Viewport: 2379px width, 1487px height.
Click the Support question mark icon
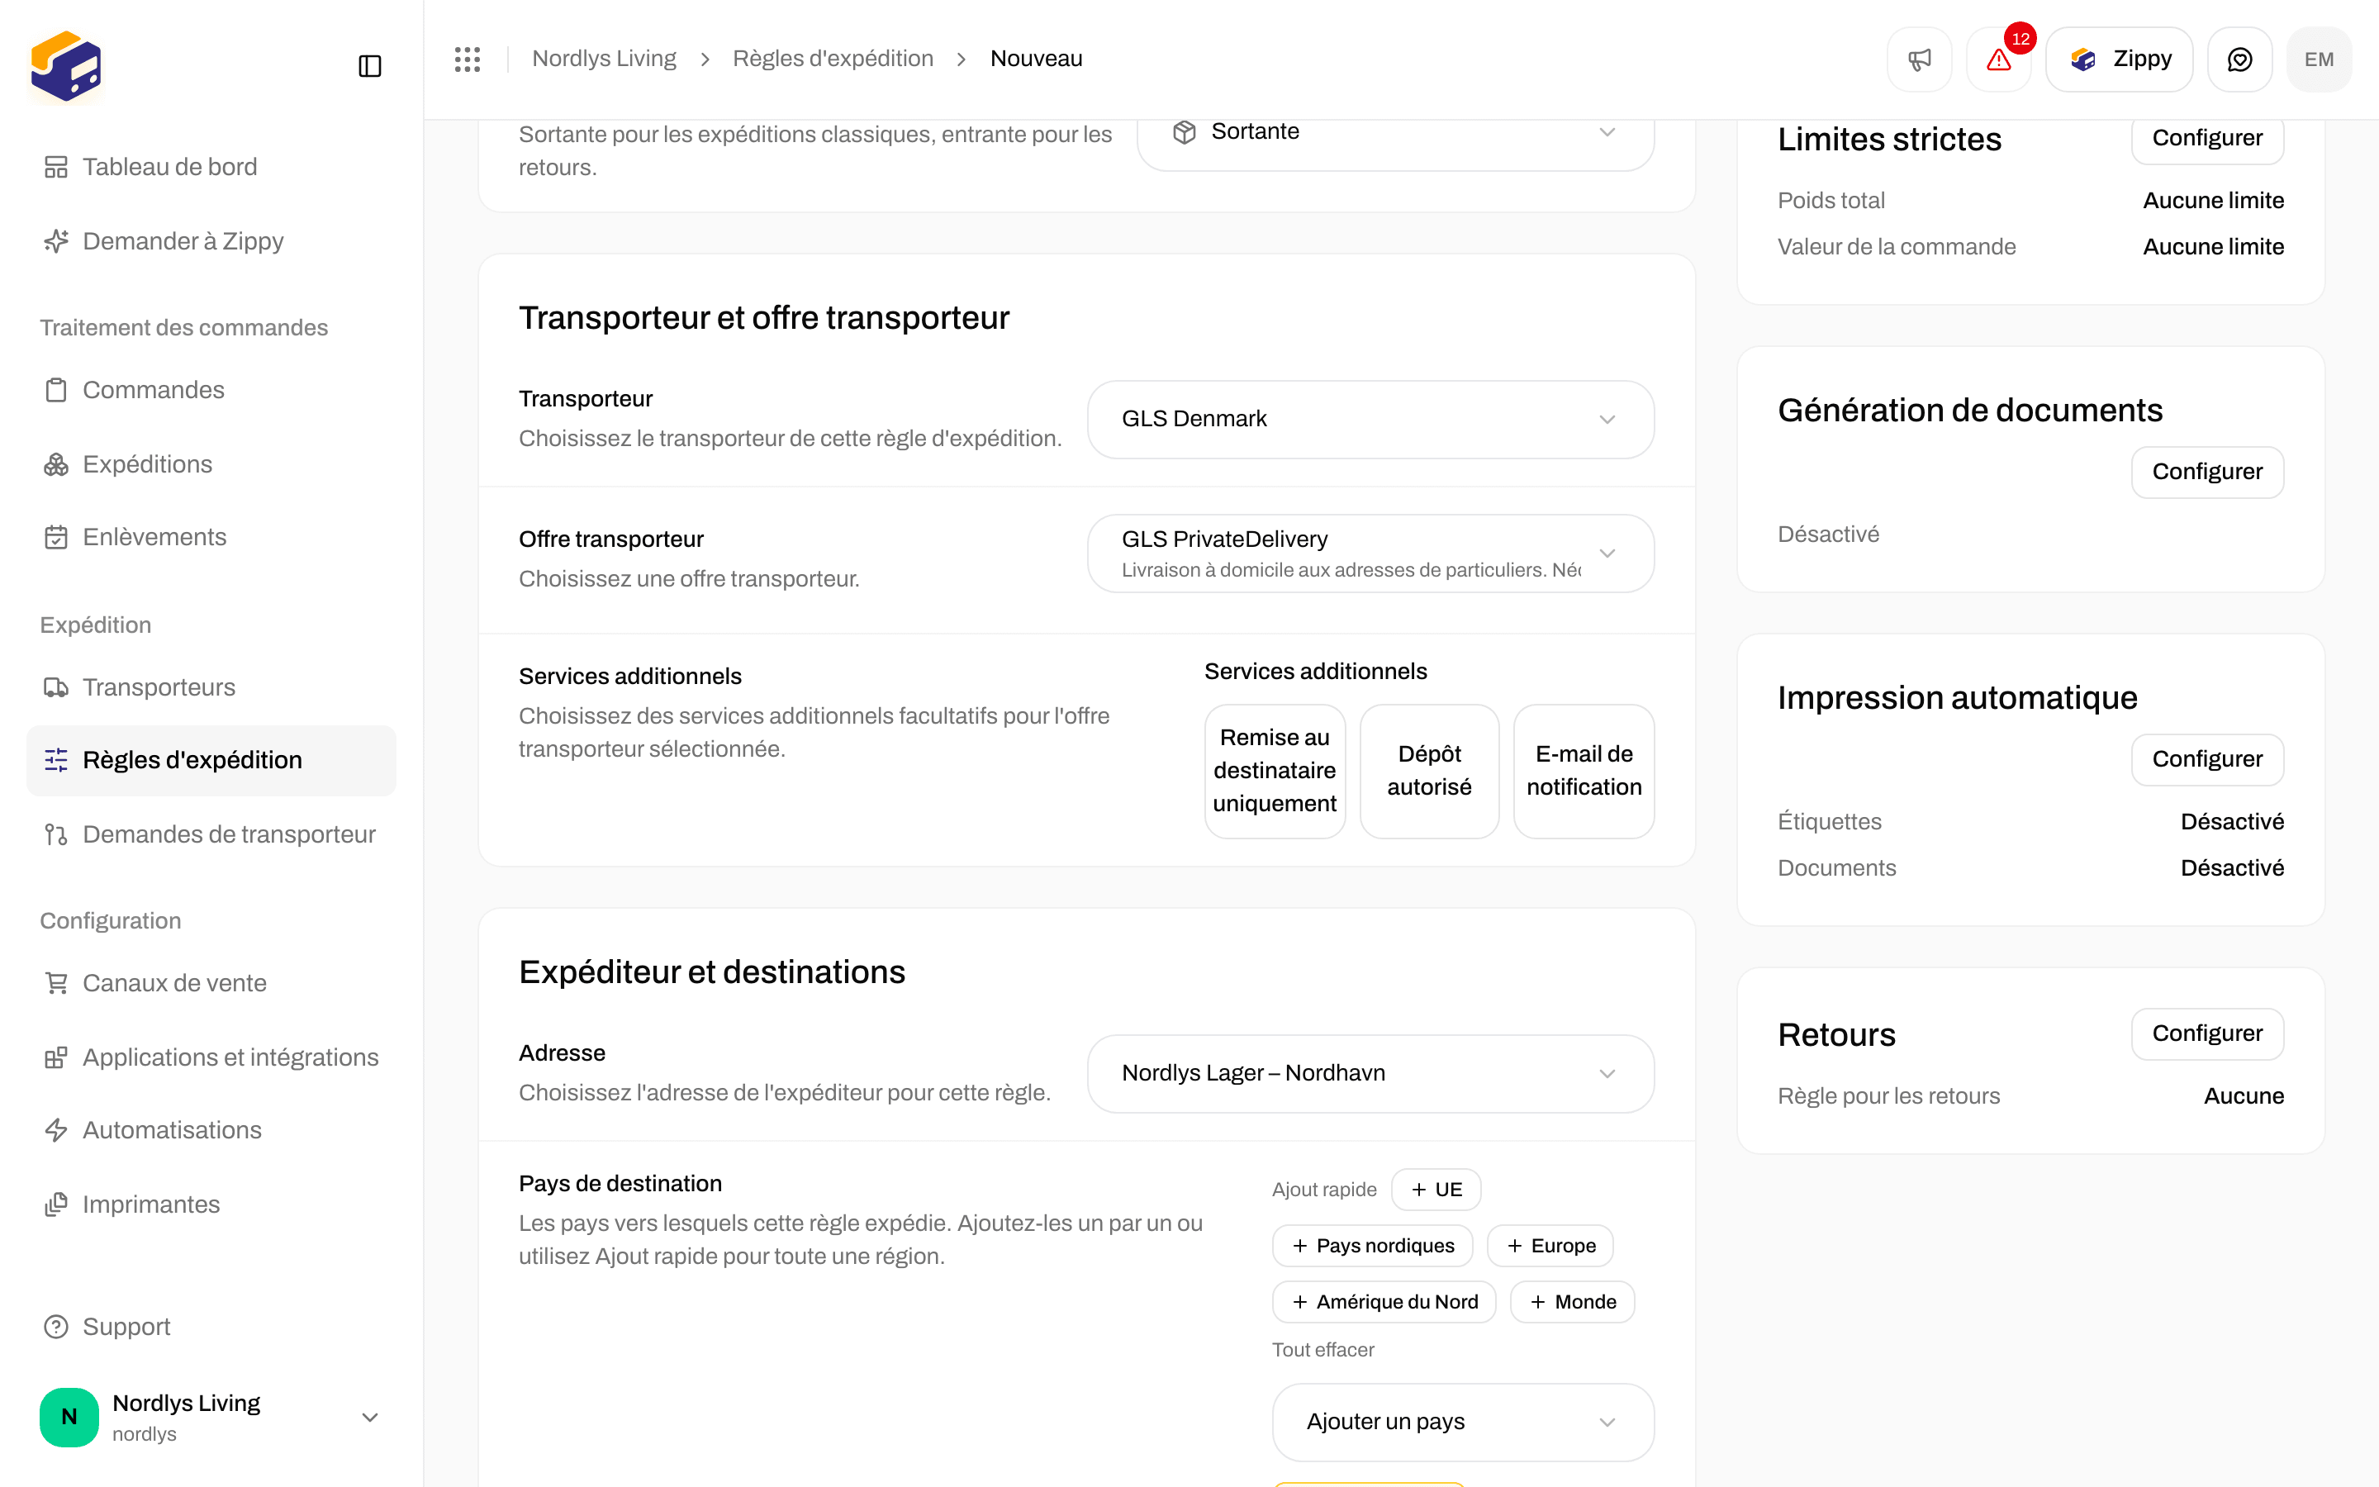click(x=56, y=1327)
